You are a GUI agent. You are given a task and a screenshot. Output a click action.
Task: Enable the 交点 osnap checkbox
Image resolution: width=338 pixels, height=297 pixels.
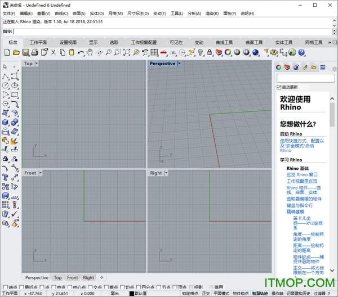90,287
